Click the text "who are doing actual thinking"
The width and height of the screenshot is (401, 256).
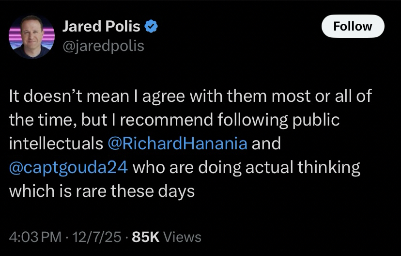(x=246, y=167)
